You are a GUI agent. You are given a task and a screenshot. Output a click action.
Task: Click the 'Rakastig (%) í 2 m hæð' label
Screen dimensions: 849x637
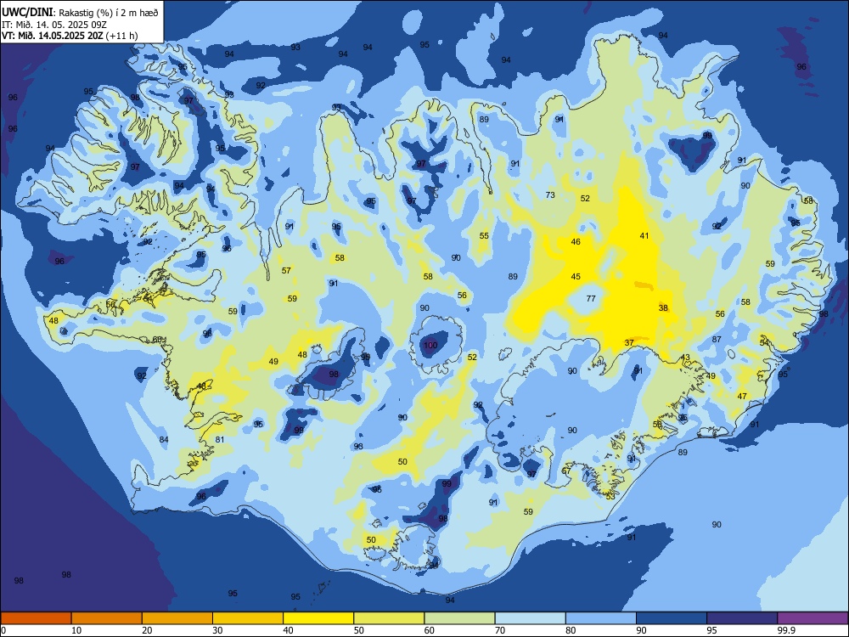pos(109,13)
